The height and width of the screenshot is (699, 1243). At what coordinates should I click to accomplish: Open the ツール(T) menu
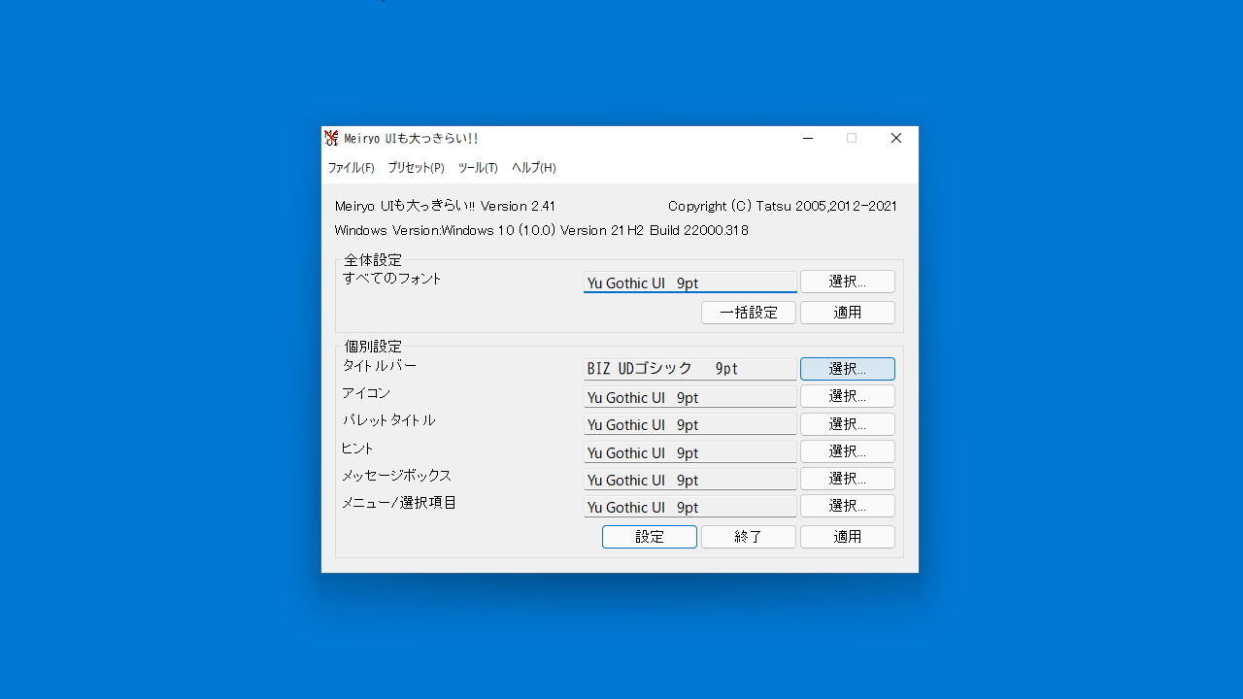coord(478,168)
